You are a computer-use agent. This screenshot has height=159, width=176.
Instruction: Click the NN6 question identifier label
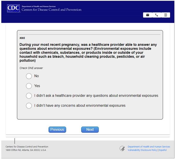(22, 38)
